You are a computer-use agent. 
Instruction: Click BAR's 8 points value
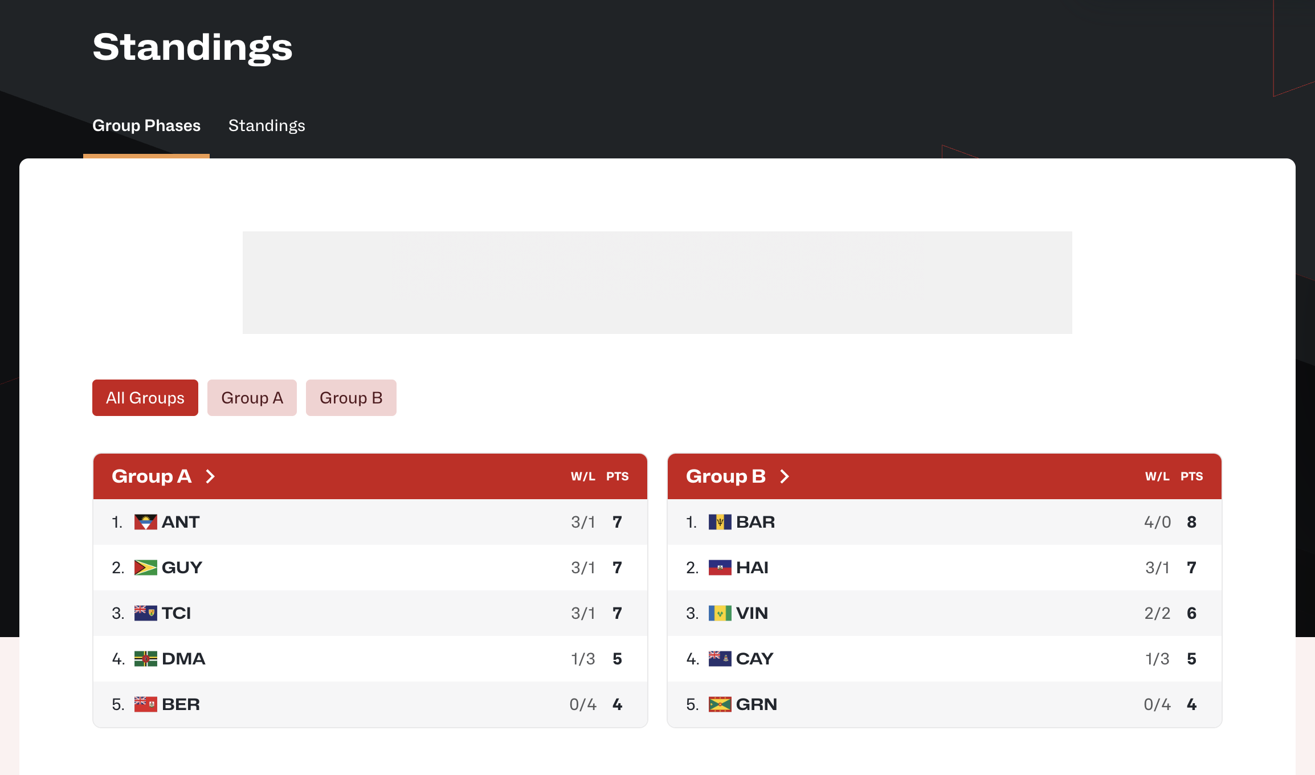tap(1191, 522)
